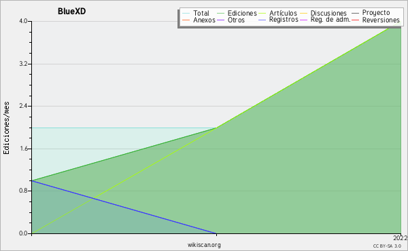Click the '1.6' y-axis value

(x=23, y=149)
